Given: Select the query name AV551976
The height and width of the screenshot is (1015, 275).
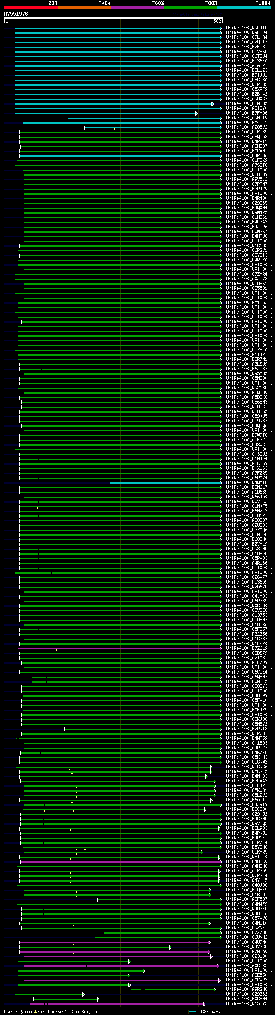Looking at the screenshot, I should point(16,14).
